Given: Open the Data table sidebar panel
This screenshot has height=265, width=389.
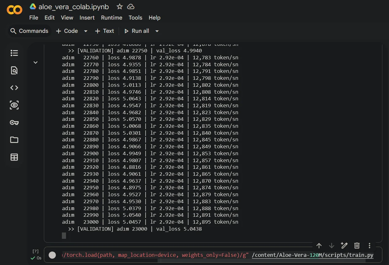Looking at the screenshot, I should coord(14,157).
